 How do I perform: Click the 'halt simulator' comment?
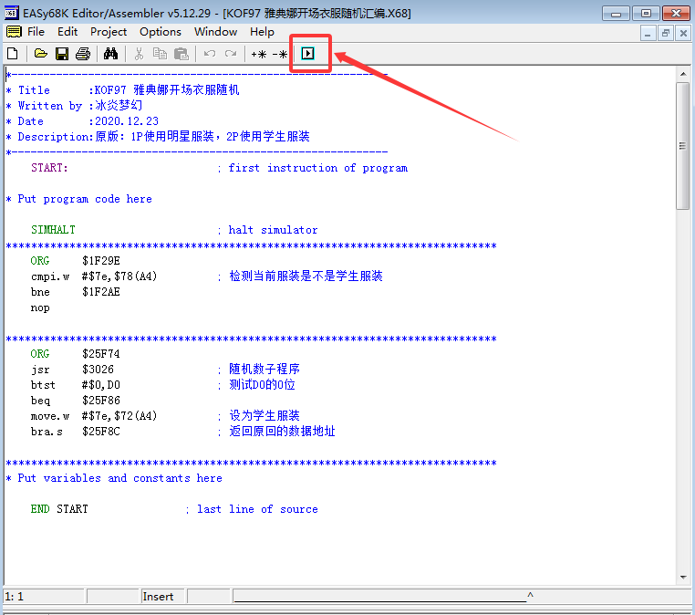point(268,230)
